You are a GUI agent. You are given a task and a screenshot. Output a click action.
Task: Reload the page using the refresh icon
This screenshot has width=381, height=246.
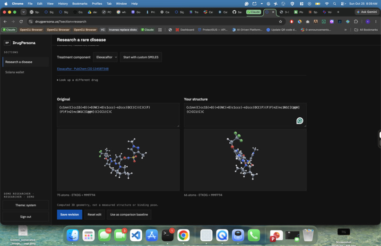tap(21, 22)
